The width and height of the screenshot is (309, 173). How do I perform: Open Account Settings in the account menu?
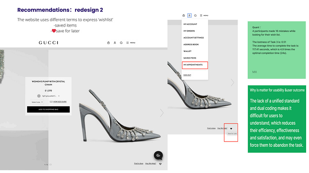pos(194,38)
